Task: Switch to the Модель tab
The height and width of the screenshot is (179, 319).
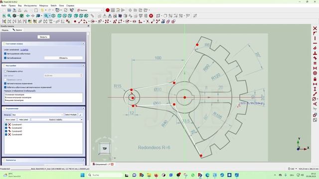Action: [5, 30]
